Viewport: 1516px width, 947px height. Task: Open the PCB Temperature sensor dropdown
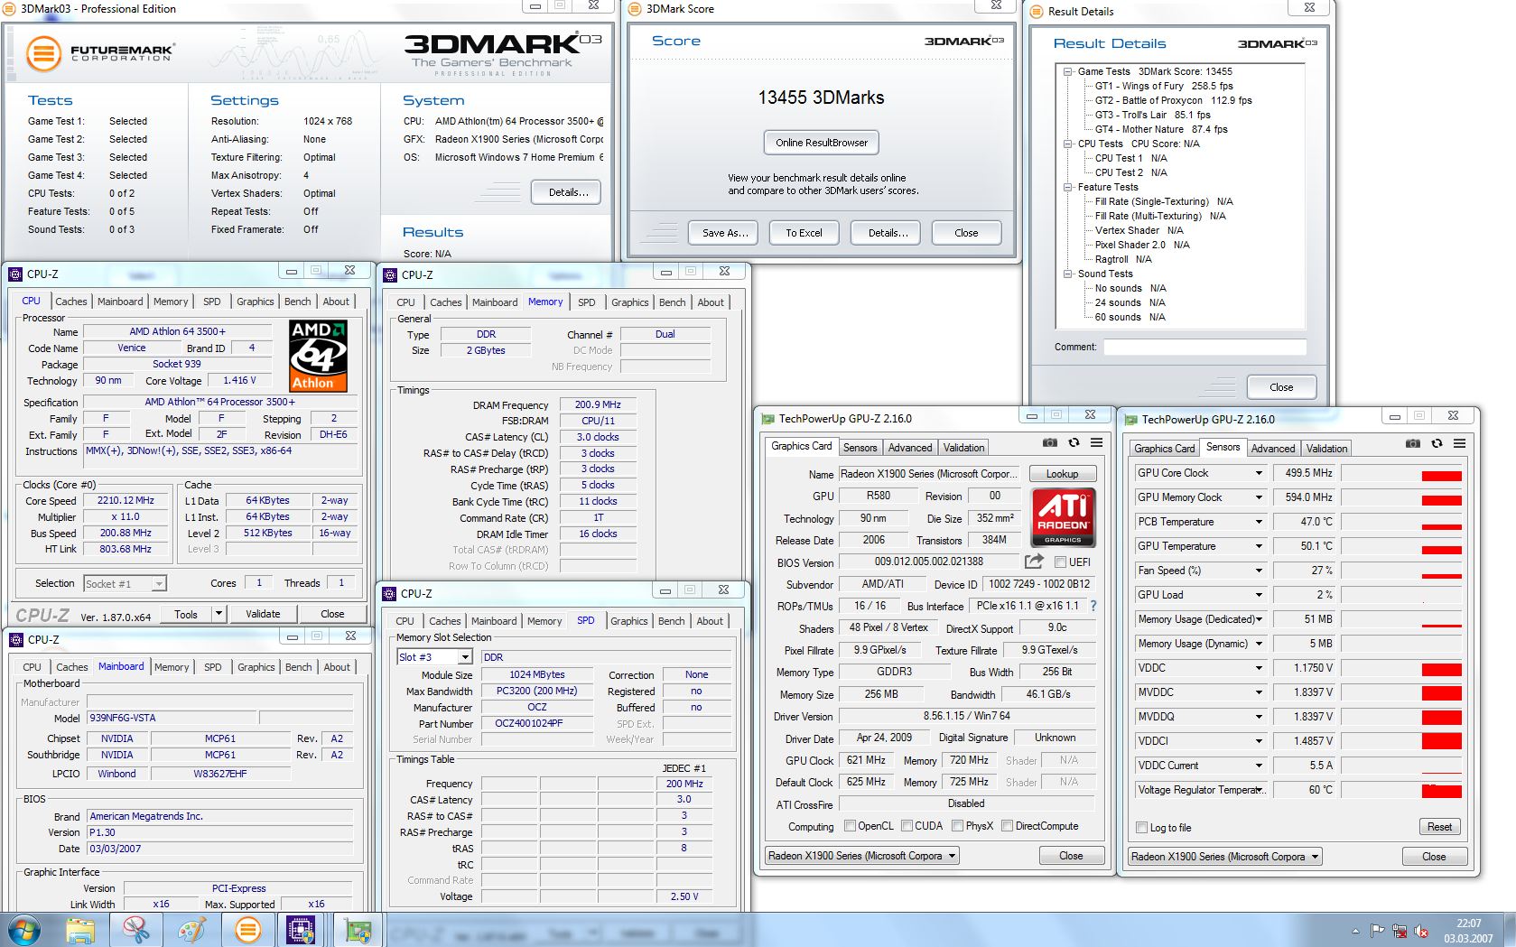coord(1259,522)
